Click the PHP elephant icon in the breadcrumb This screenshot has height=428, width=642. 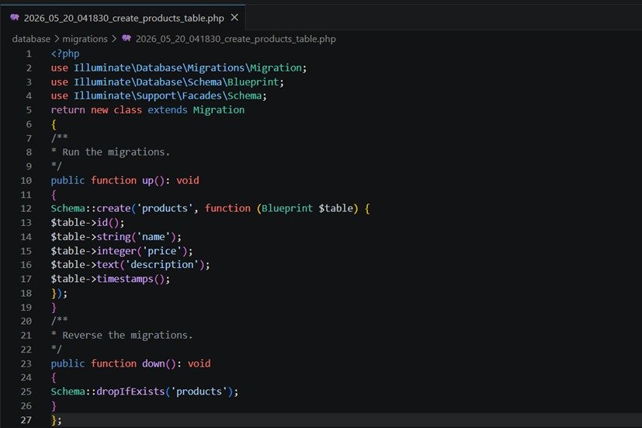click(127, 38)
